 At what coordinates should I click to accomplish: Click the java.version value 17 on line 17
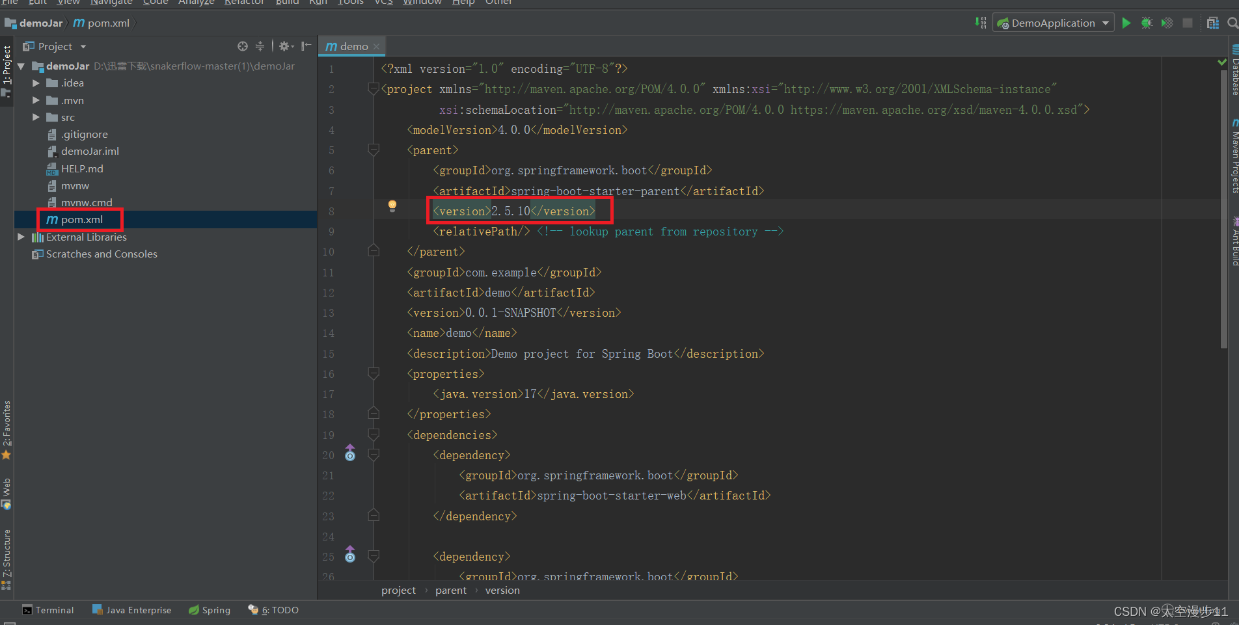(x=530, y=393)
